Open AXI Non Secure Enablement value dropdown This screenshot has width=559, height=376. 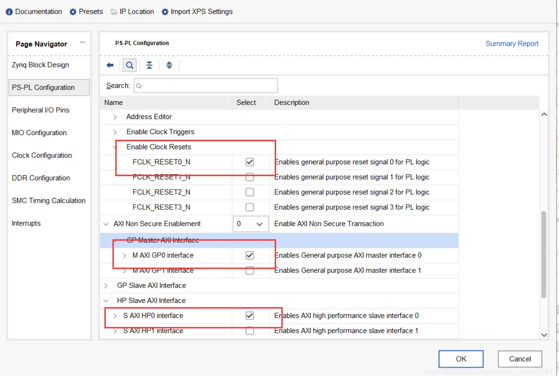coord(251,224)
